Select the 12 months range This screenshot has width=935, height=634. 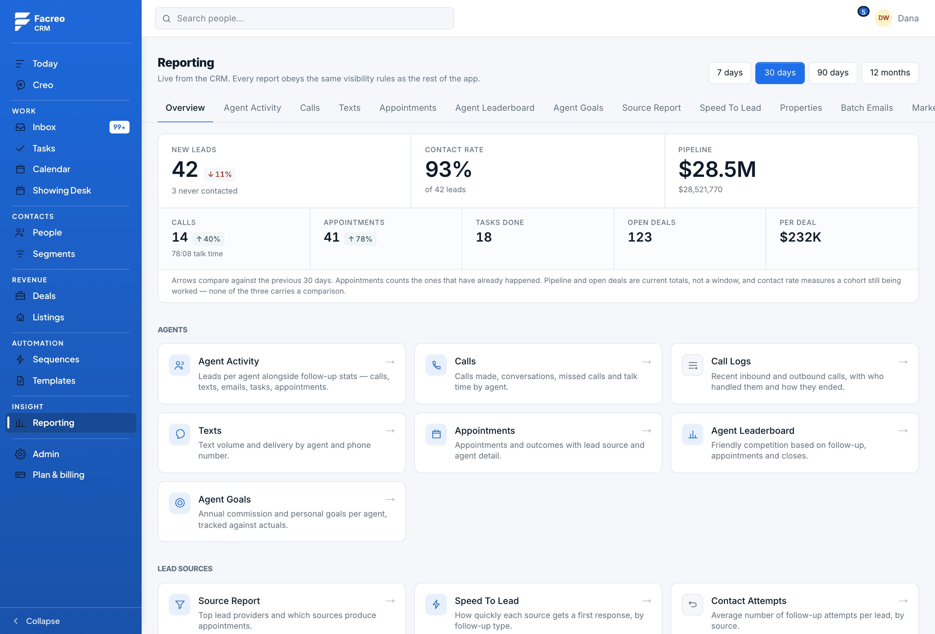click(x=890, y=73)
